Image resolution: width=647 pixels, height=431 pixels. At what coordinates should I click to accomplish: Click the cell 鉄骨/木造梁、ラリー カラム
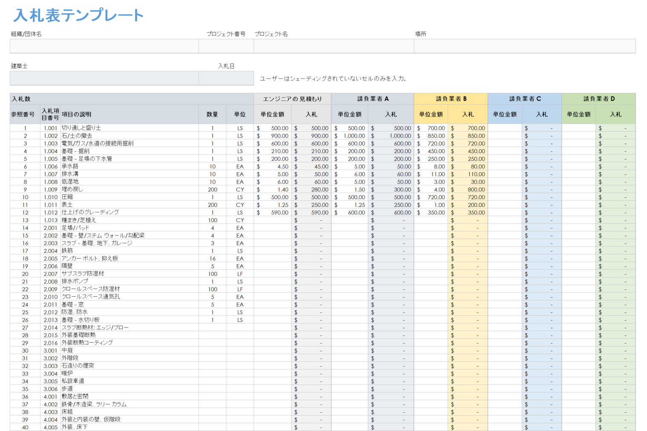130,404
